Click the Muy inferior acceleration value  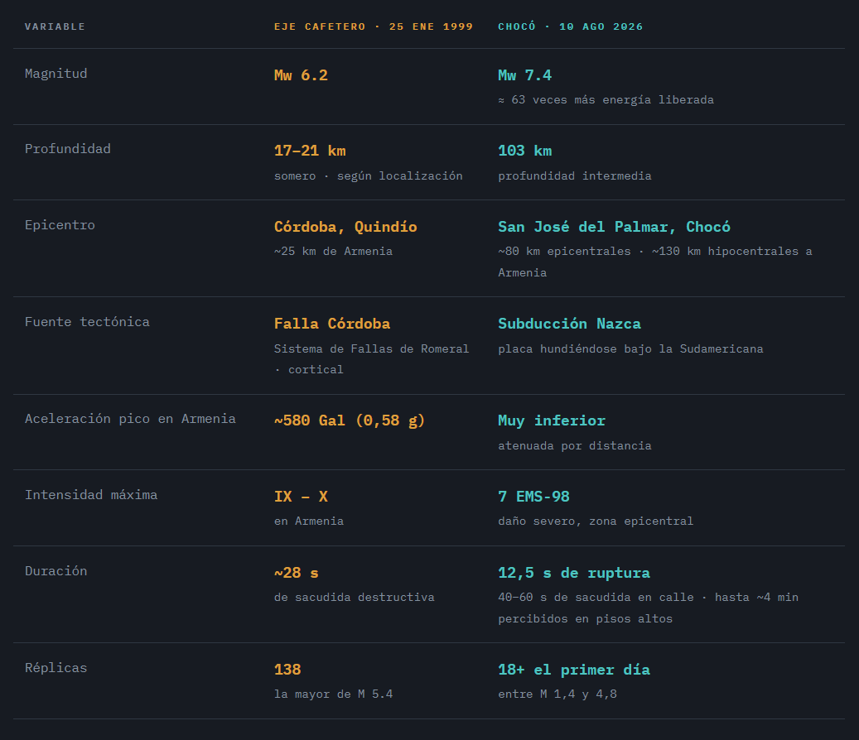[x=552, y=420]
